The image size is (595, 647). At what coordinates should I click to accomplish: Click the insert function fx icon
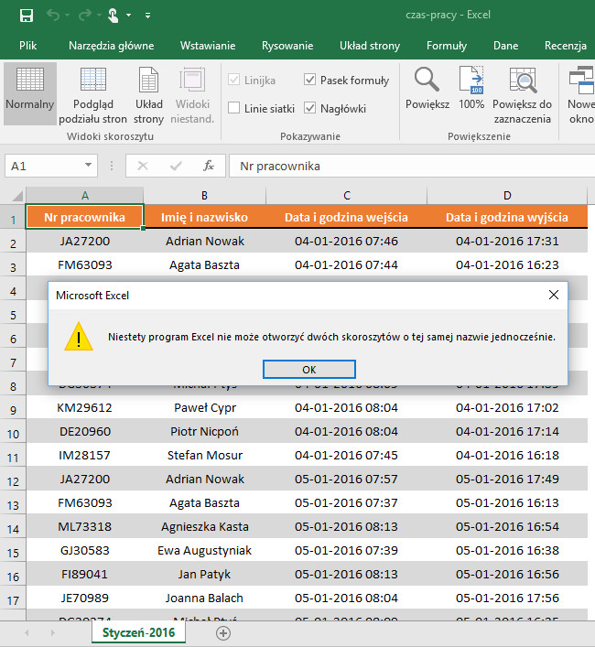point(209,166)
